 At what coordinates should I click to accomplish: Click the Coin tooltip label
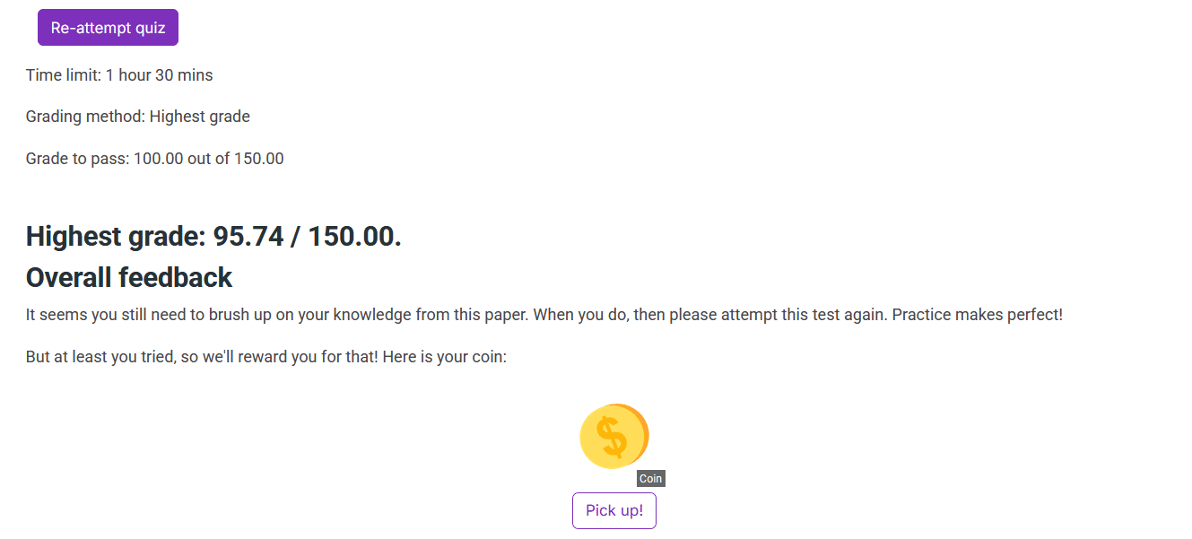650,479
